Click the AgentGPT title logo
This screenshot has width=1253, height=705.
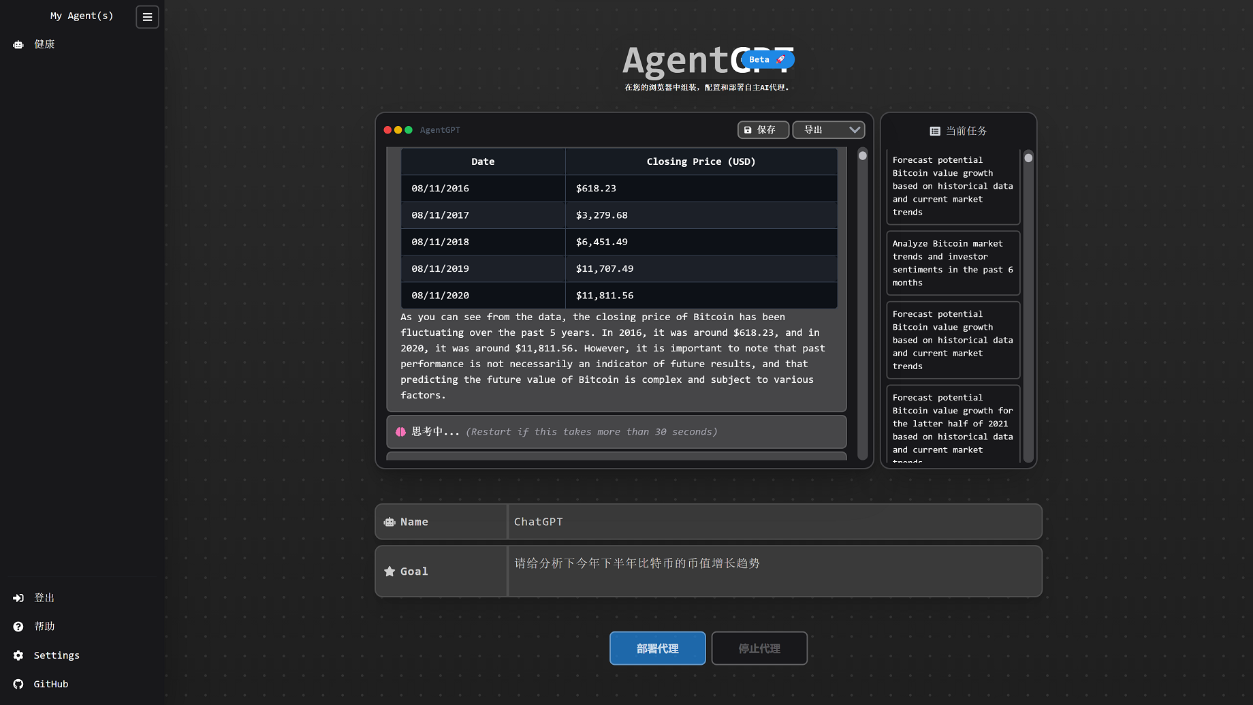click(x=708, y=61)
